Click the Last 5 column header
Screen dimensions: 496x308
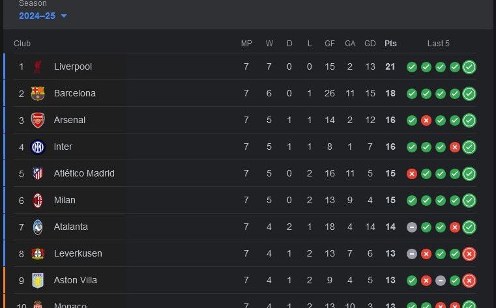(439, 44)
